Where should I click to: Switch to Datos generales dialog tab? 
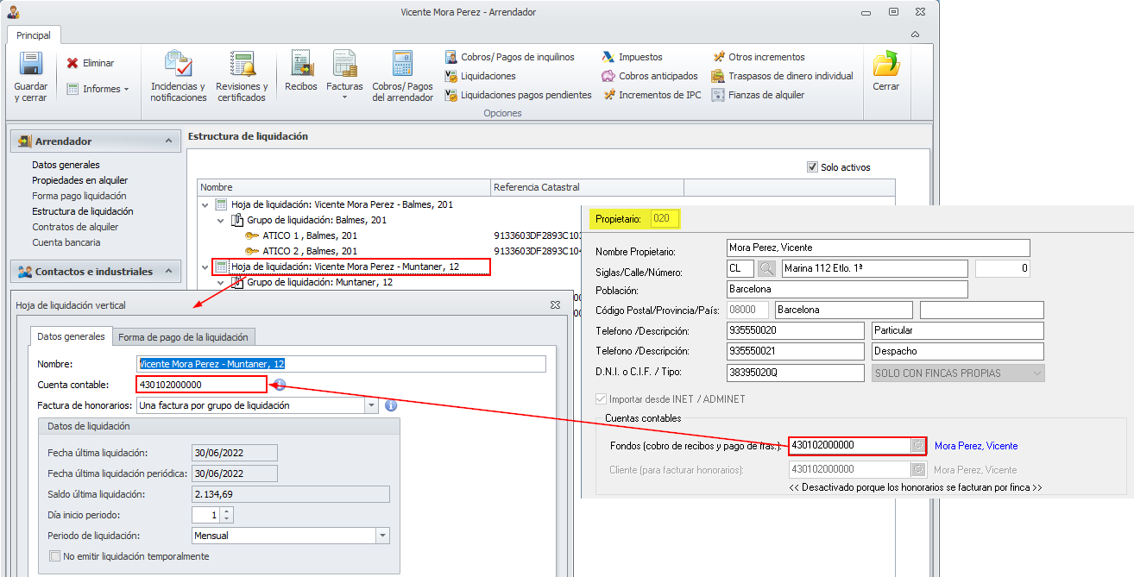click(x=72, y=336)
